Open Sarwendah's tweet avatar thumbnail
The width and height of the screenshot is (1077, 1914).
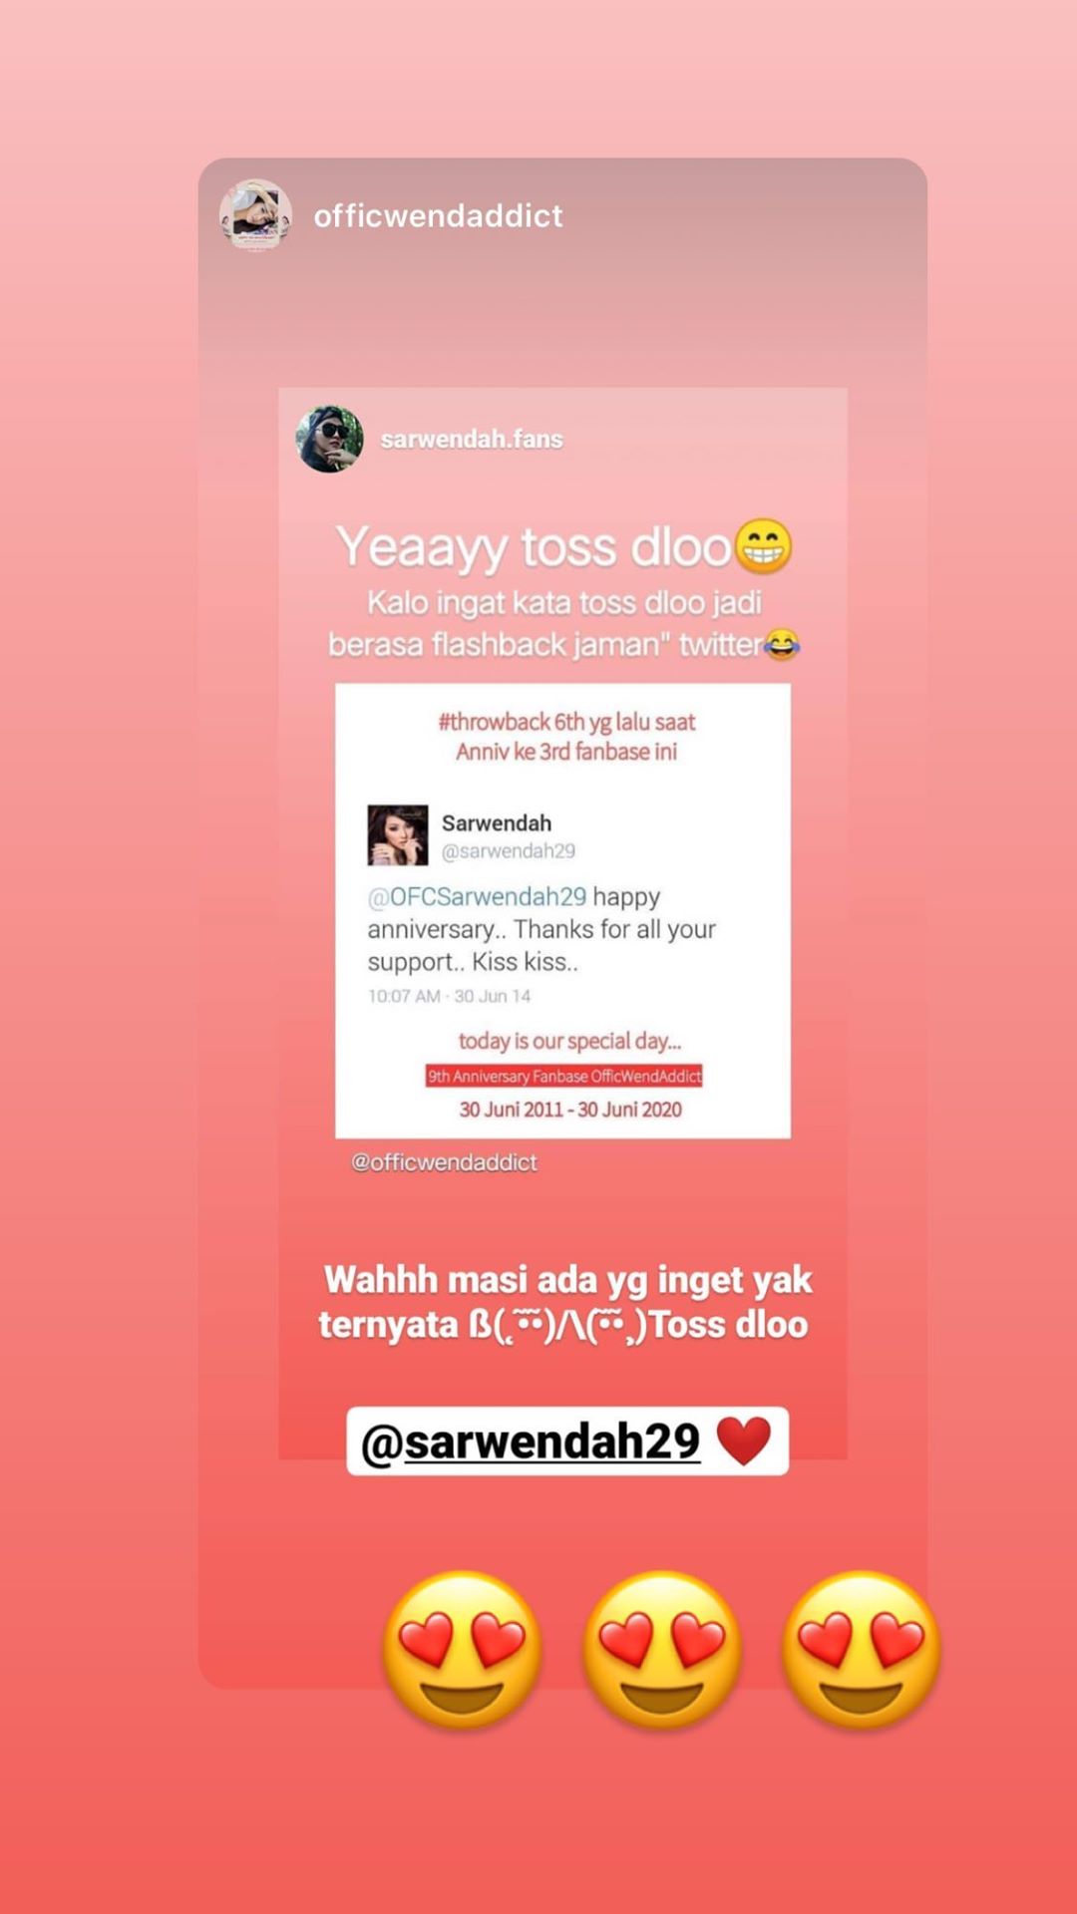[x=398, y=834]
